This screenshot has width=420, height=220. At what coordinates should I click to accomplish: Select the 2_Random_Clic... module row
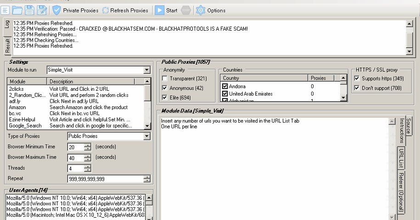(76, 95)
